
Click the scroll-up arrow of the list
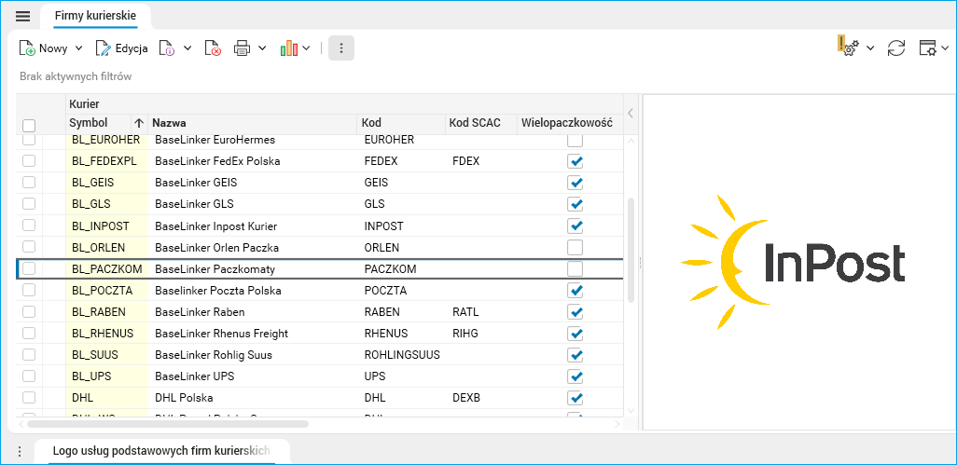pyautogui.click(x=631, y=142)
